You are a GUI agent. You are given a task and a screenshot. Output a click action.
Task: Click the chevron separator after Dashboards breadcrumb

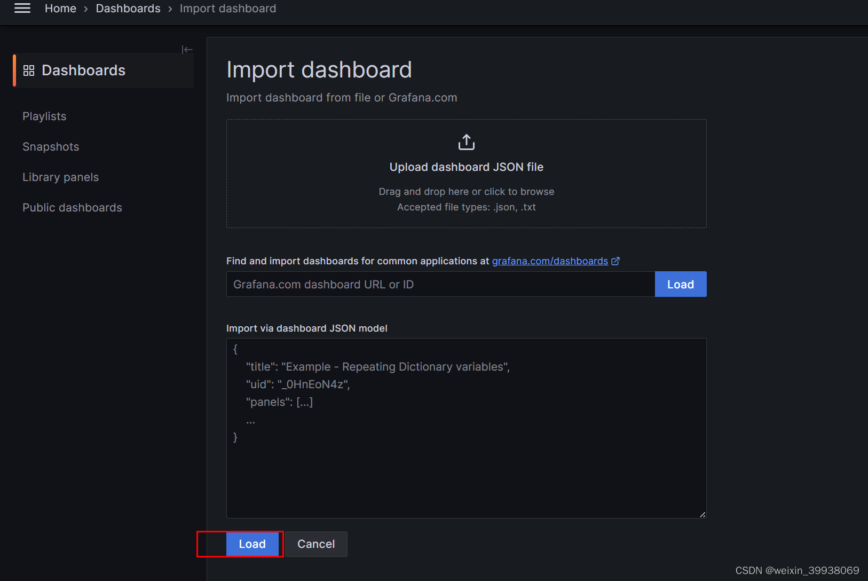[x=170, y=9]
